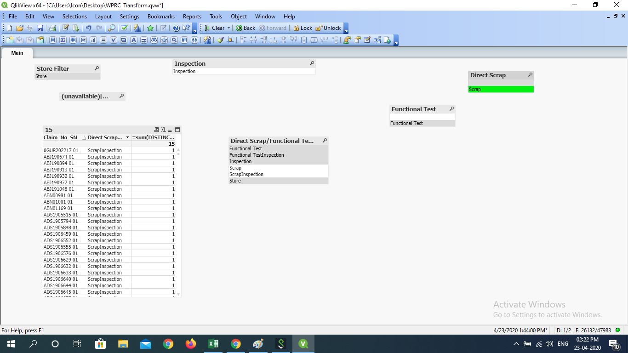Click the search magnifier on Store Filter
Viewport: 628px width, 353px height.
click(x=97, y=68)
